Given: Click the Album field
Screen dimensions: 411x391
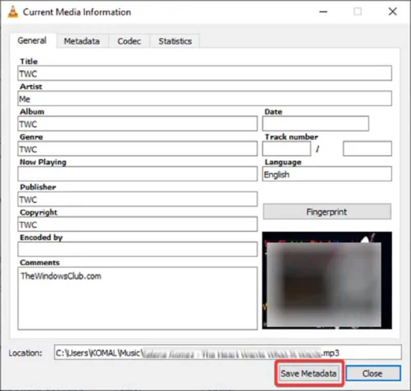Looking at the screenshot, I should (137, 123).
